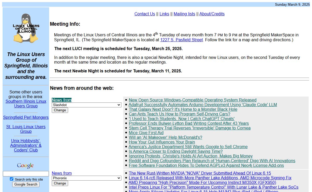
Task: Open Unix Hobbyists', Administrators' & Coders' Club link
Action: (x=26, y=146)
